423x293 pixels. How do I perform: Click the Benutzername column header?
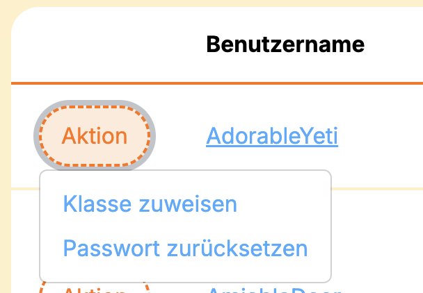285,45
